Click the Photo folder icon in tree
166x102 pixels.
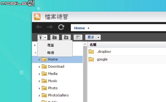pos(44,88)
